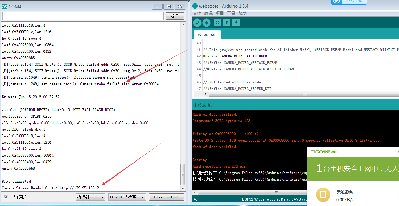399x206 pixels.
Task: Open the 文件 menu
Action: tap(197, 13)
